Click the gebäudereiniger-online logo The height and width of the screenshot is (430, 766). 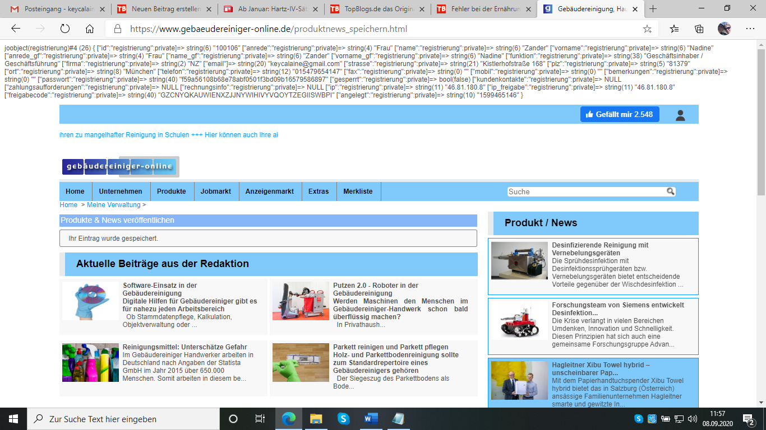click(119, 166)
